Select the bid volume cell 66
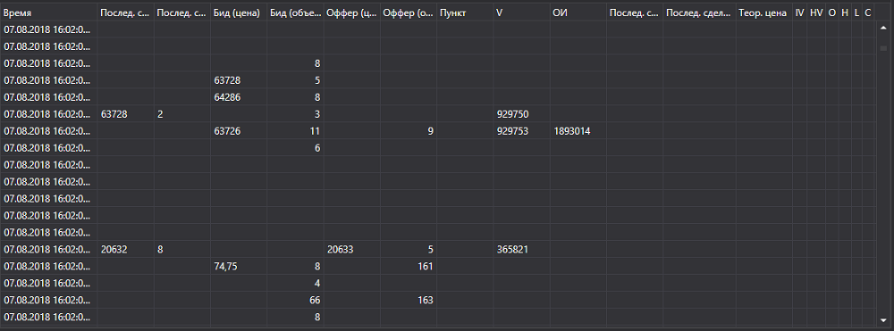The image size is (894, 331). click(x=295, y=300)
